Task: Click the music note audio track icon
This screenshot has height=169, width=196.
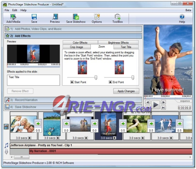Action: coord(6,146)
